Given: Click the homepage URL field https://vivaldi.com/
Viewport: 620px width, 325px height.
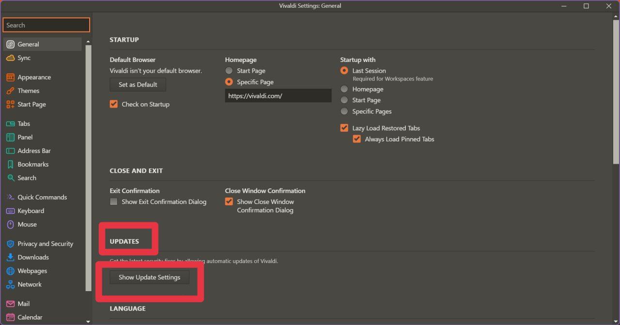Looking at the screenshot, I should point(278,96).
